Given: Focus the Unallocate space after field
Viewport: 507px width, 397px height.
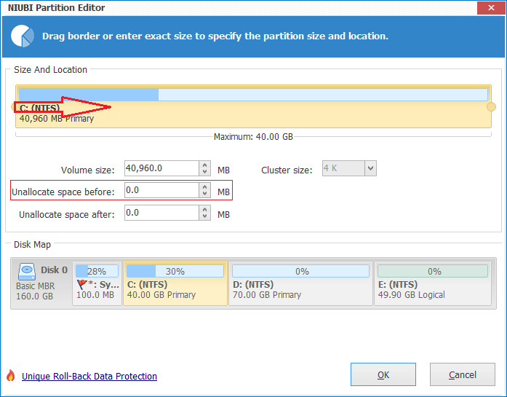Looking at the screenshot, I should [161, 213].
